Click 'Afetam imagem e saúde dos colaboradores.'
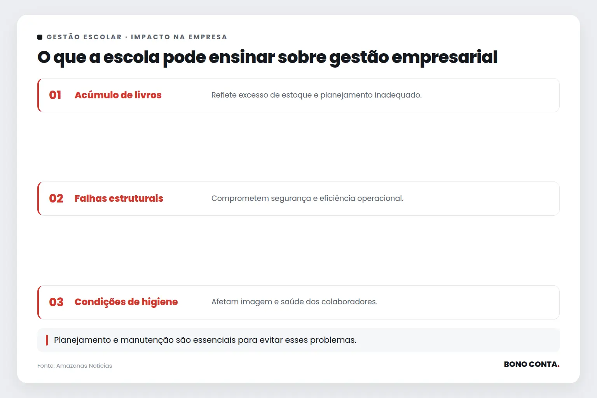 (294, 302)
